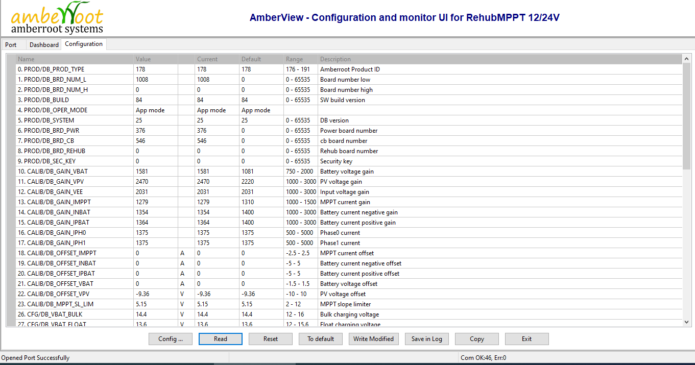Click the Range column header
The height and width of the screenshot is (365, 695).
(x=301, y=59)
